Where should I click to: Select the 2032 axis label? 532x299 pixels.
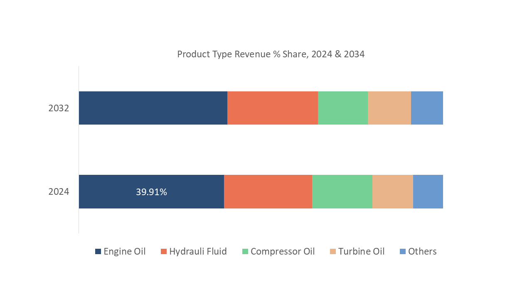pyautogui.click(x=59, y=108)
